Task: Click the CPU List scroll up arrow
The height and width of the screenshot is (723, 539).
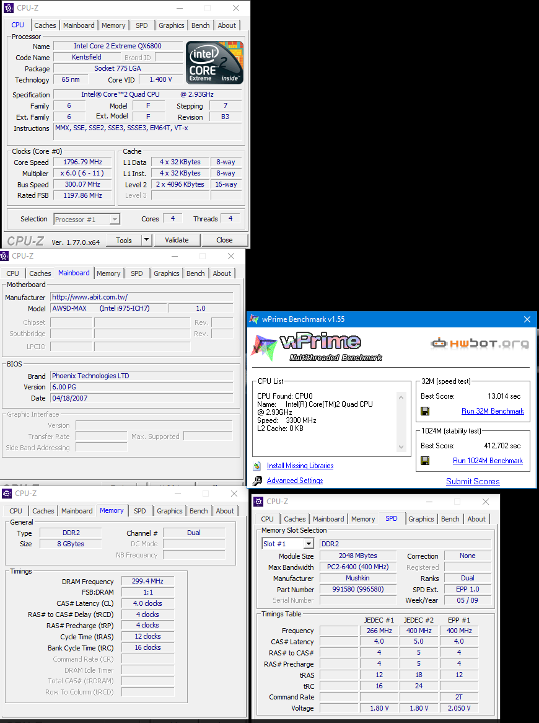Action: [401, 397]
